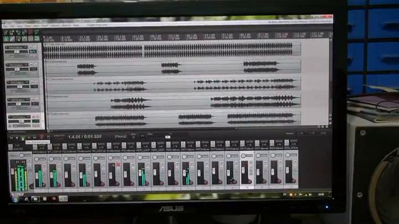Image resolution: width=399 pixels, height=224 pixels.
Task: Toggle the fifth icon in second toolbar row
Action: [31, 39]
